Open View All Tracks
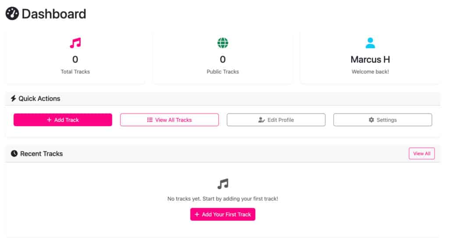Image resolution: width=449 pixels, height=250 pixels. [169, 120]
